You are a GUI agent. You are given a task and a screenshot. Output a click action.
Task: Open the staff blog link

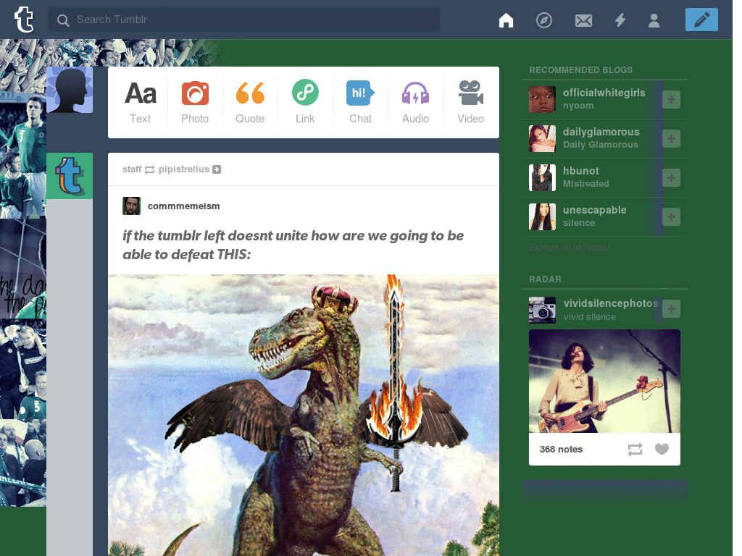[132, 169]
